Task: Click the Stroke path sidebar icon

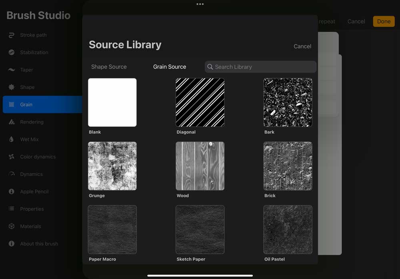Action: click(12, 35)
